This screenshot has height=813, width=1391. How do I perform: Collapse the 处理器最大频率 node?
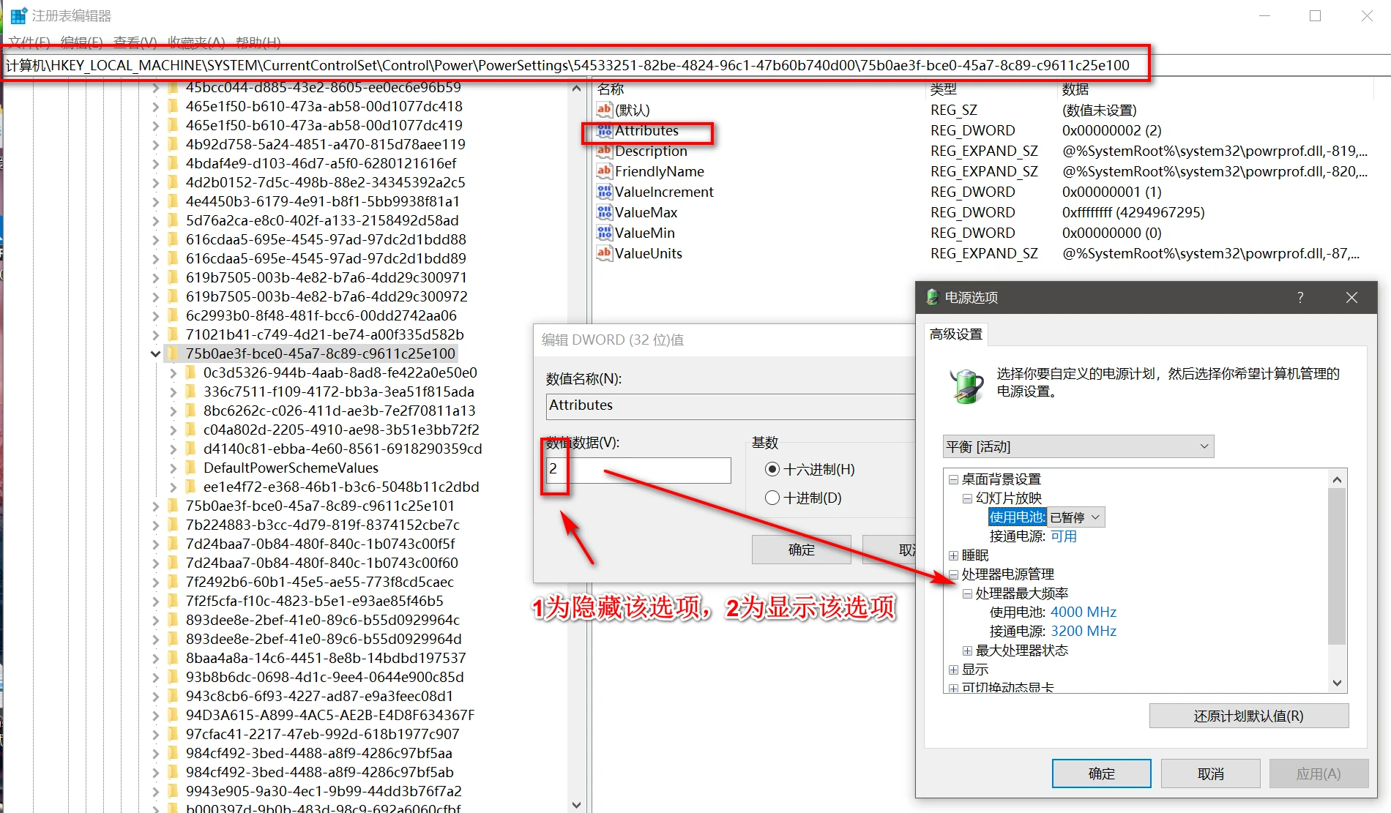[967, 593]
